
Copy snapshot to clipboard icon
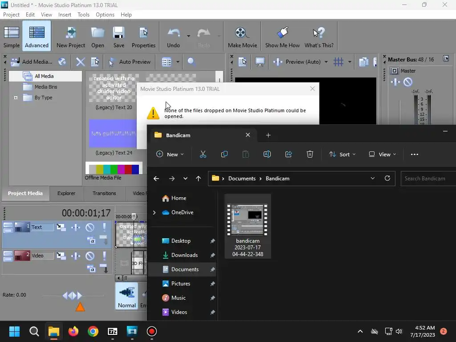tap(363, 61)
